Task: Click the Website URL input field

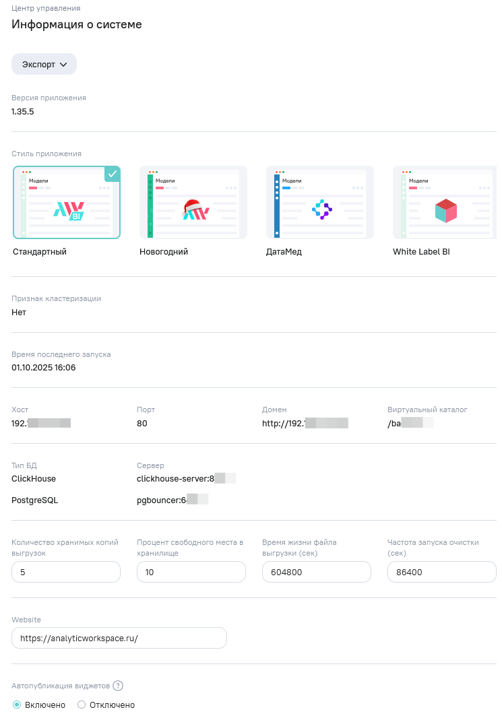Action: [x=119, y=638]
